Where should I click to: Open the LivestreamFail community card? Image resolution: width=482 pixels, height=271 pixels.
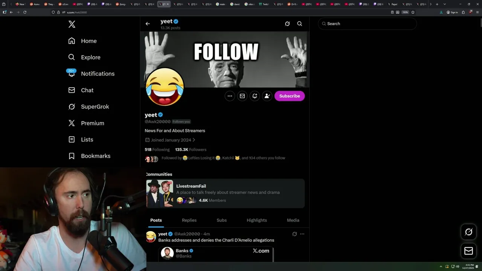(225, 193)
